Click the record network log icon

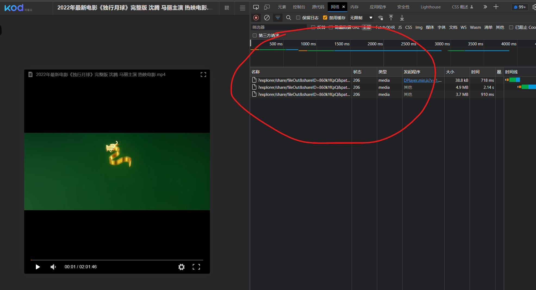pos(256,18)
